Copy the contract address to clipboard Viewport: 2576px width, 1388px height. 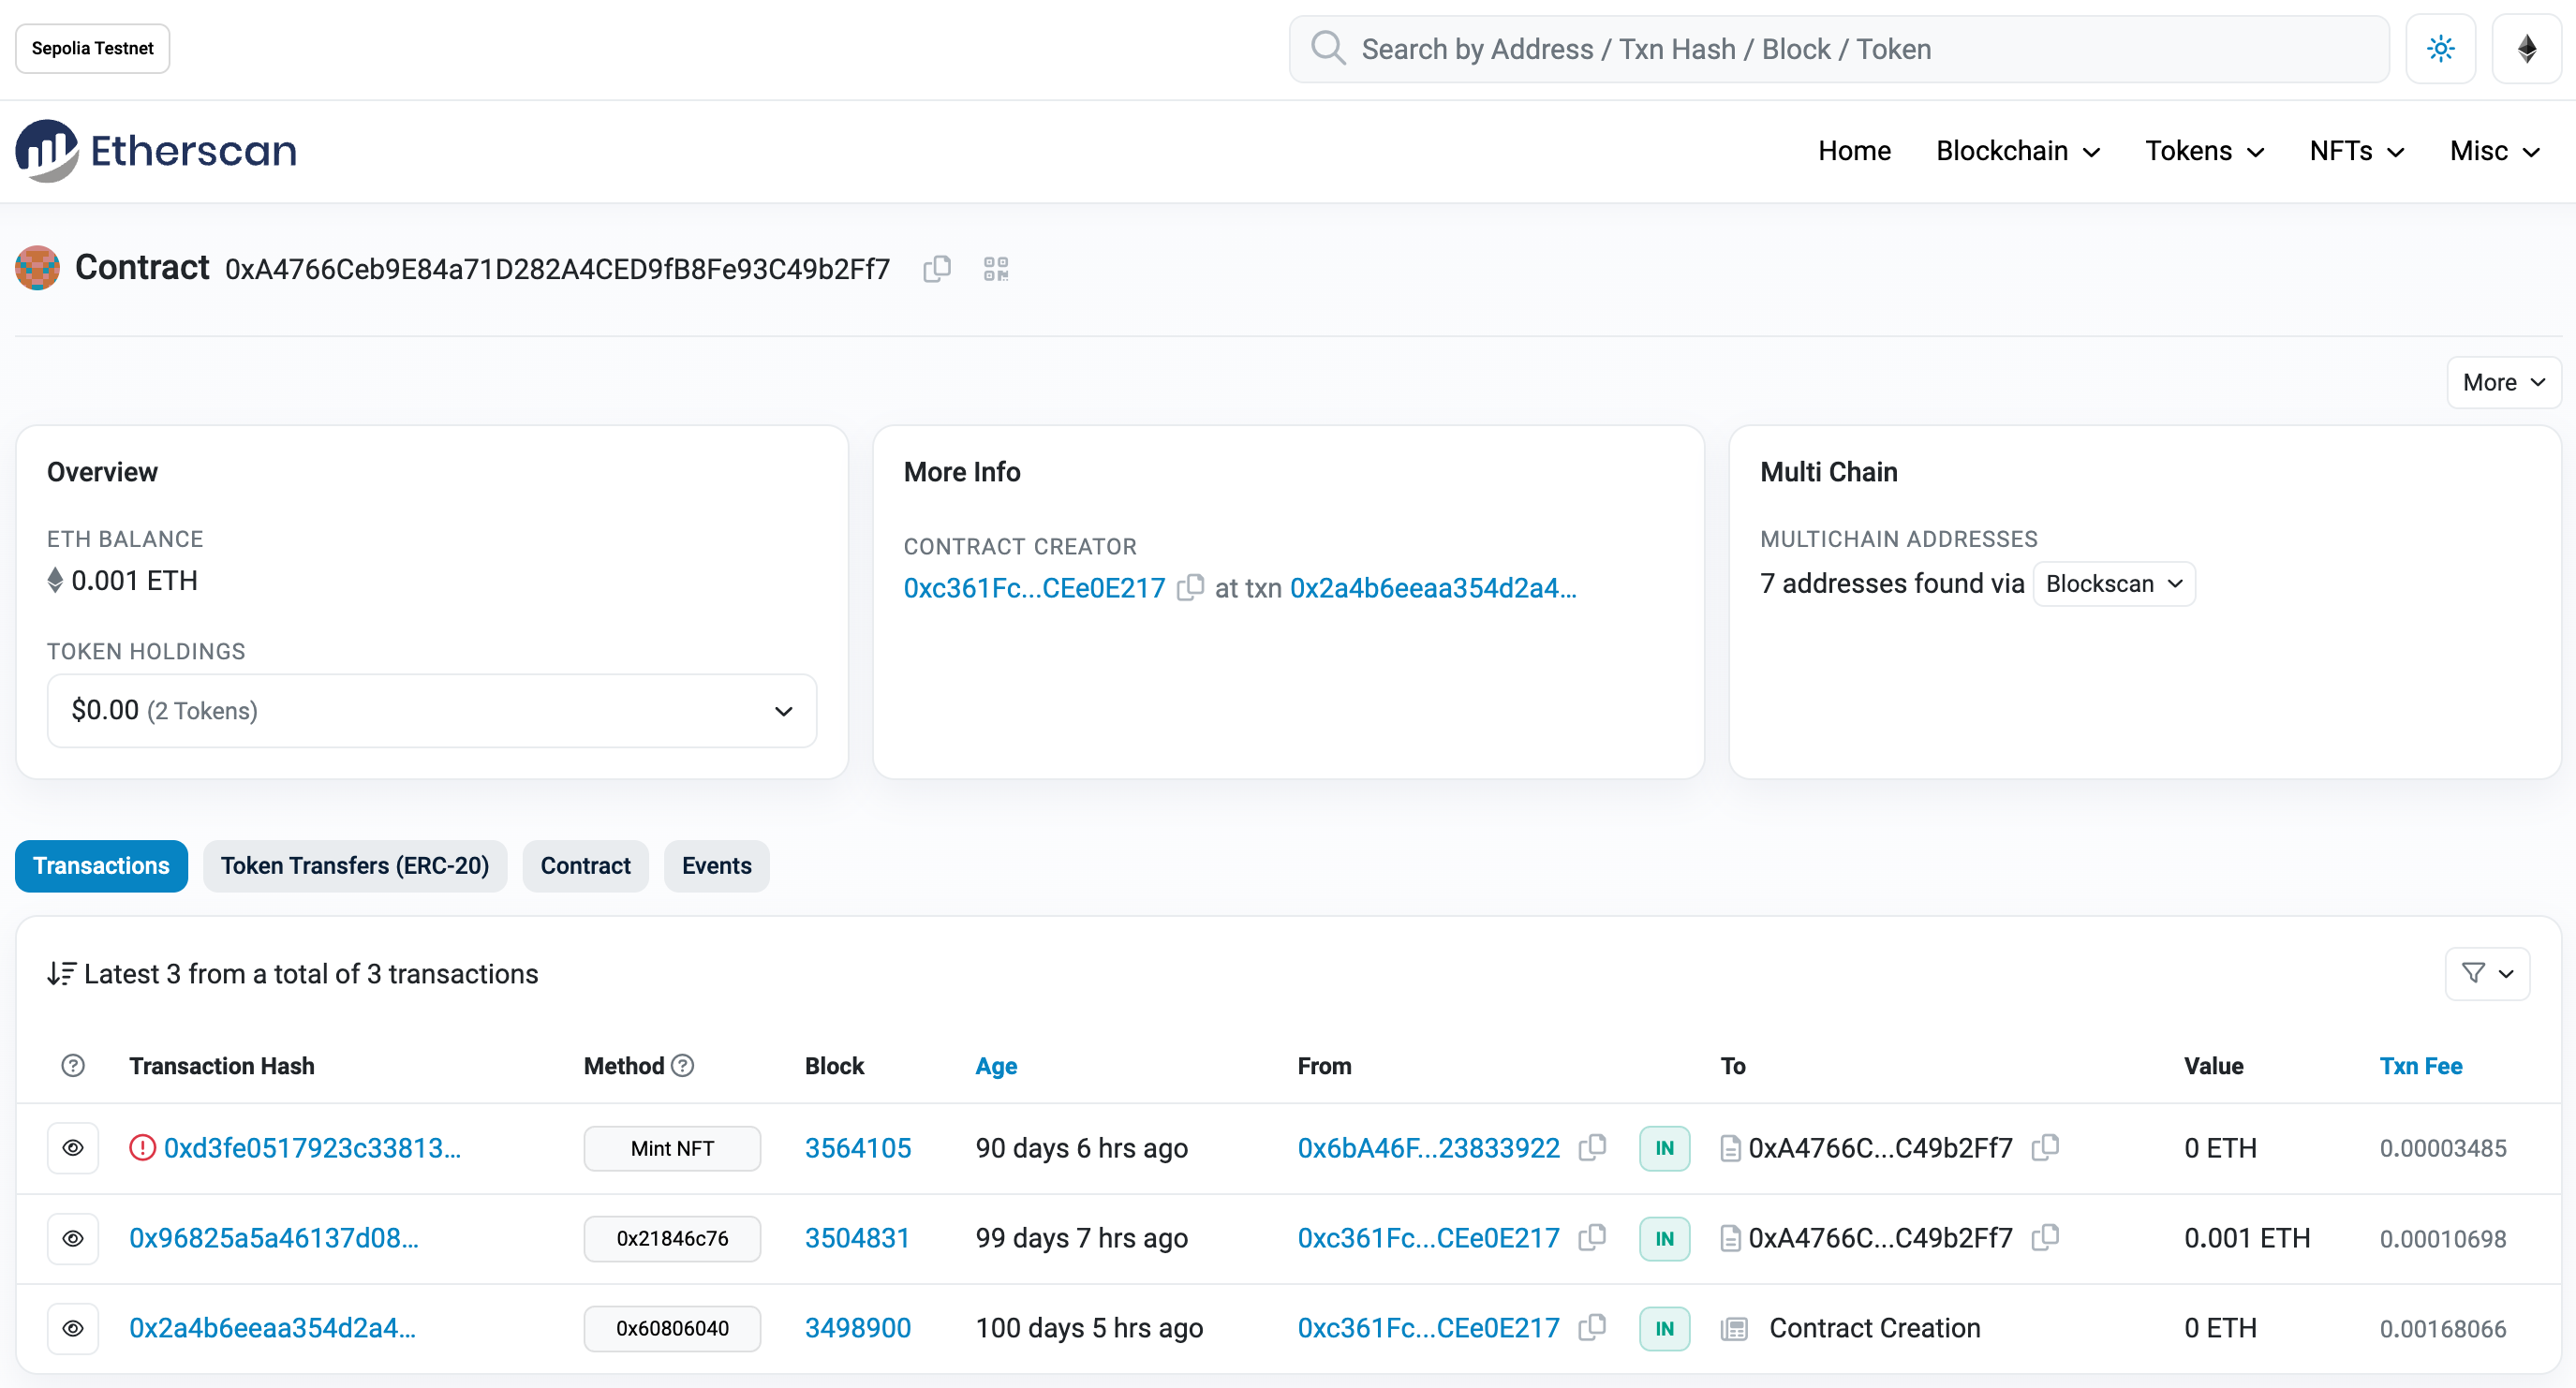(936, 269)
